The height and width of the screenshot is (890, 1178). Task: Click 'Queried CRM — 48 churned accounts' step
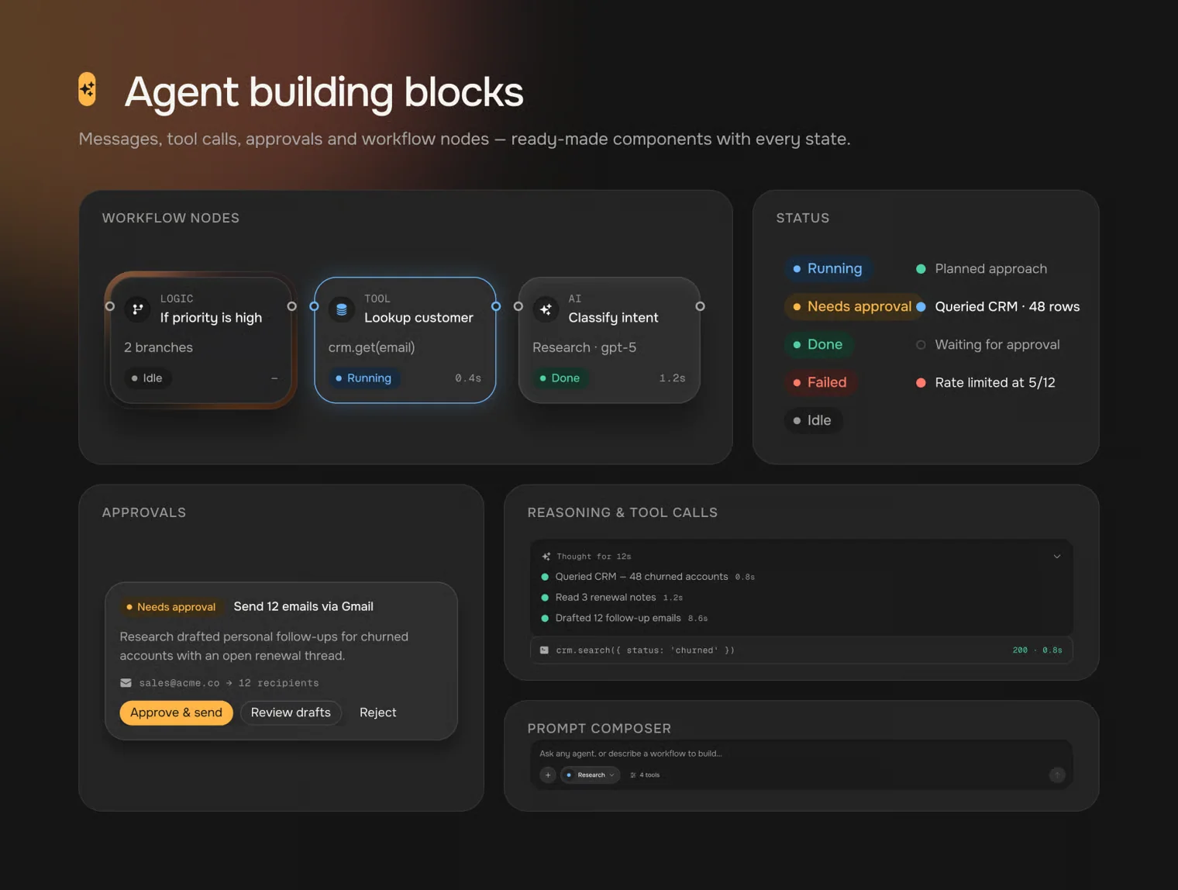tap(647, 577)
